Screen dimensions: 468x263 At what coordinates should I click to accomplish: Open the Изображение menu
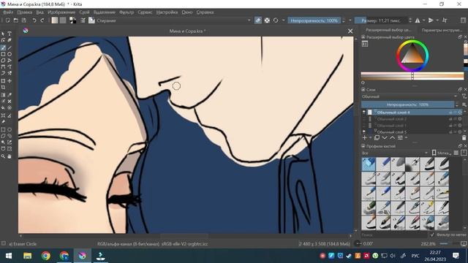(x=61, y=12)
